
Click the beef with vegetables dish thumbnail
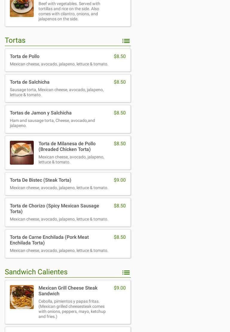(22, 8)
